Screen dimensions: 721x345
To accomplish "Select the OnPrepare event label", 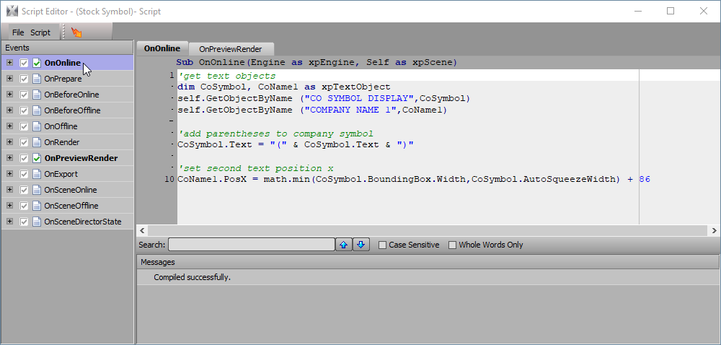I will pos(63,79).
